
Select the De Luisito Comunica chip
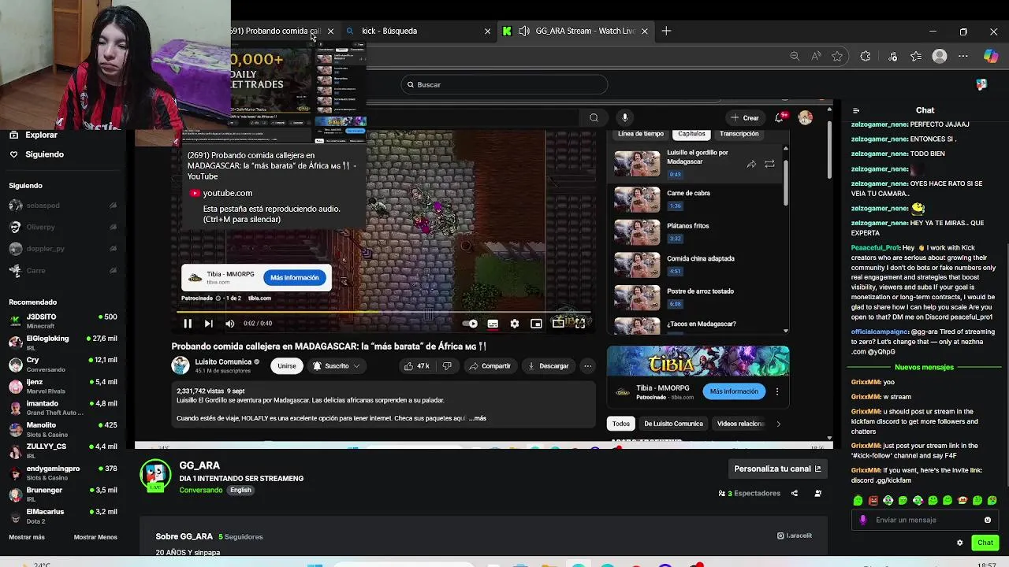pyautogui.click(x=673, y=424)
